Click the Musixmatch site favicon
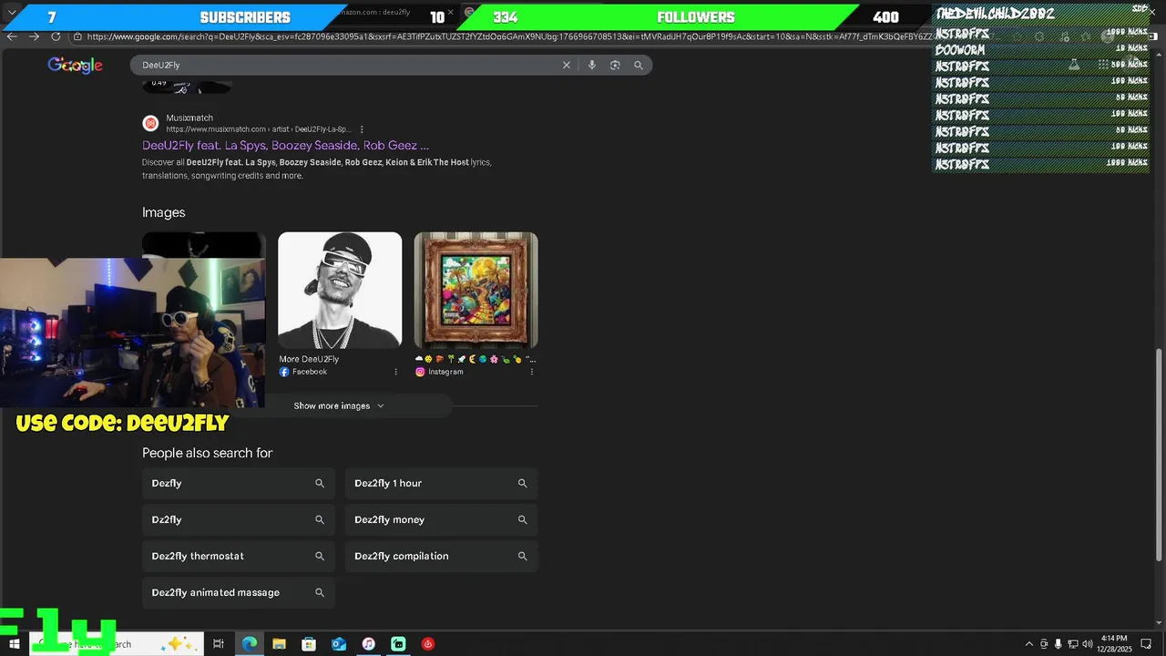The image size is (1166, 656). tap(150, 123)
